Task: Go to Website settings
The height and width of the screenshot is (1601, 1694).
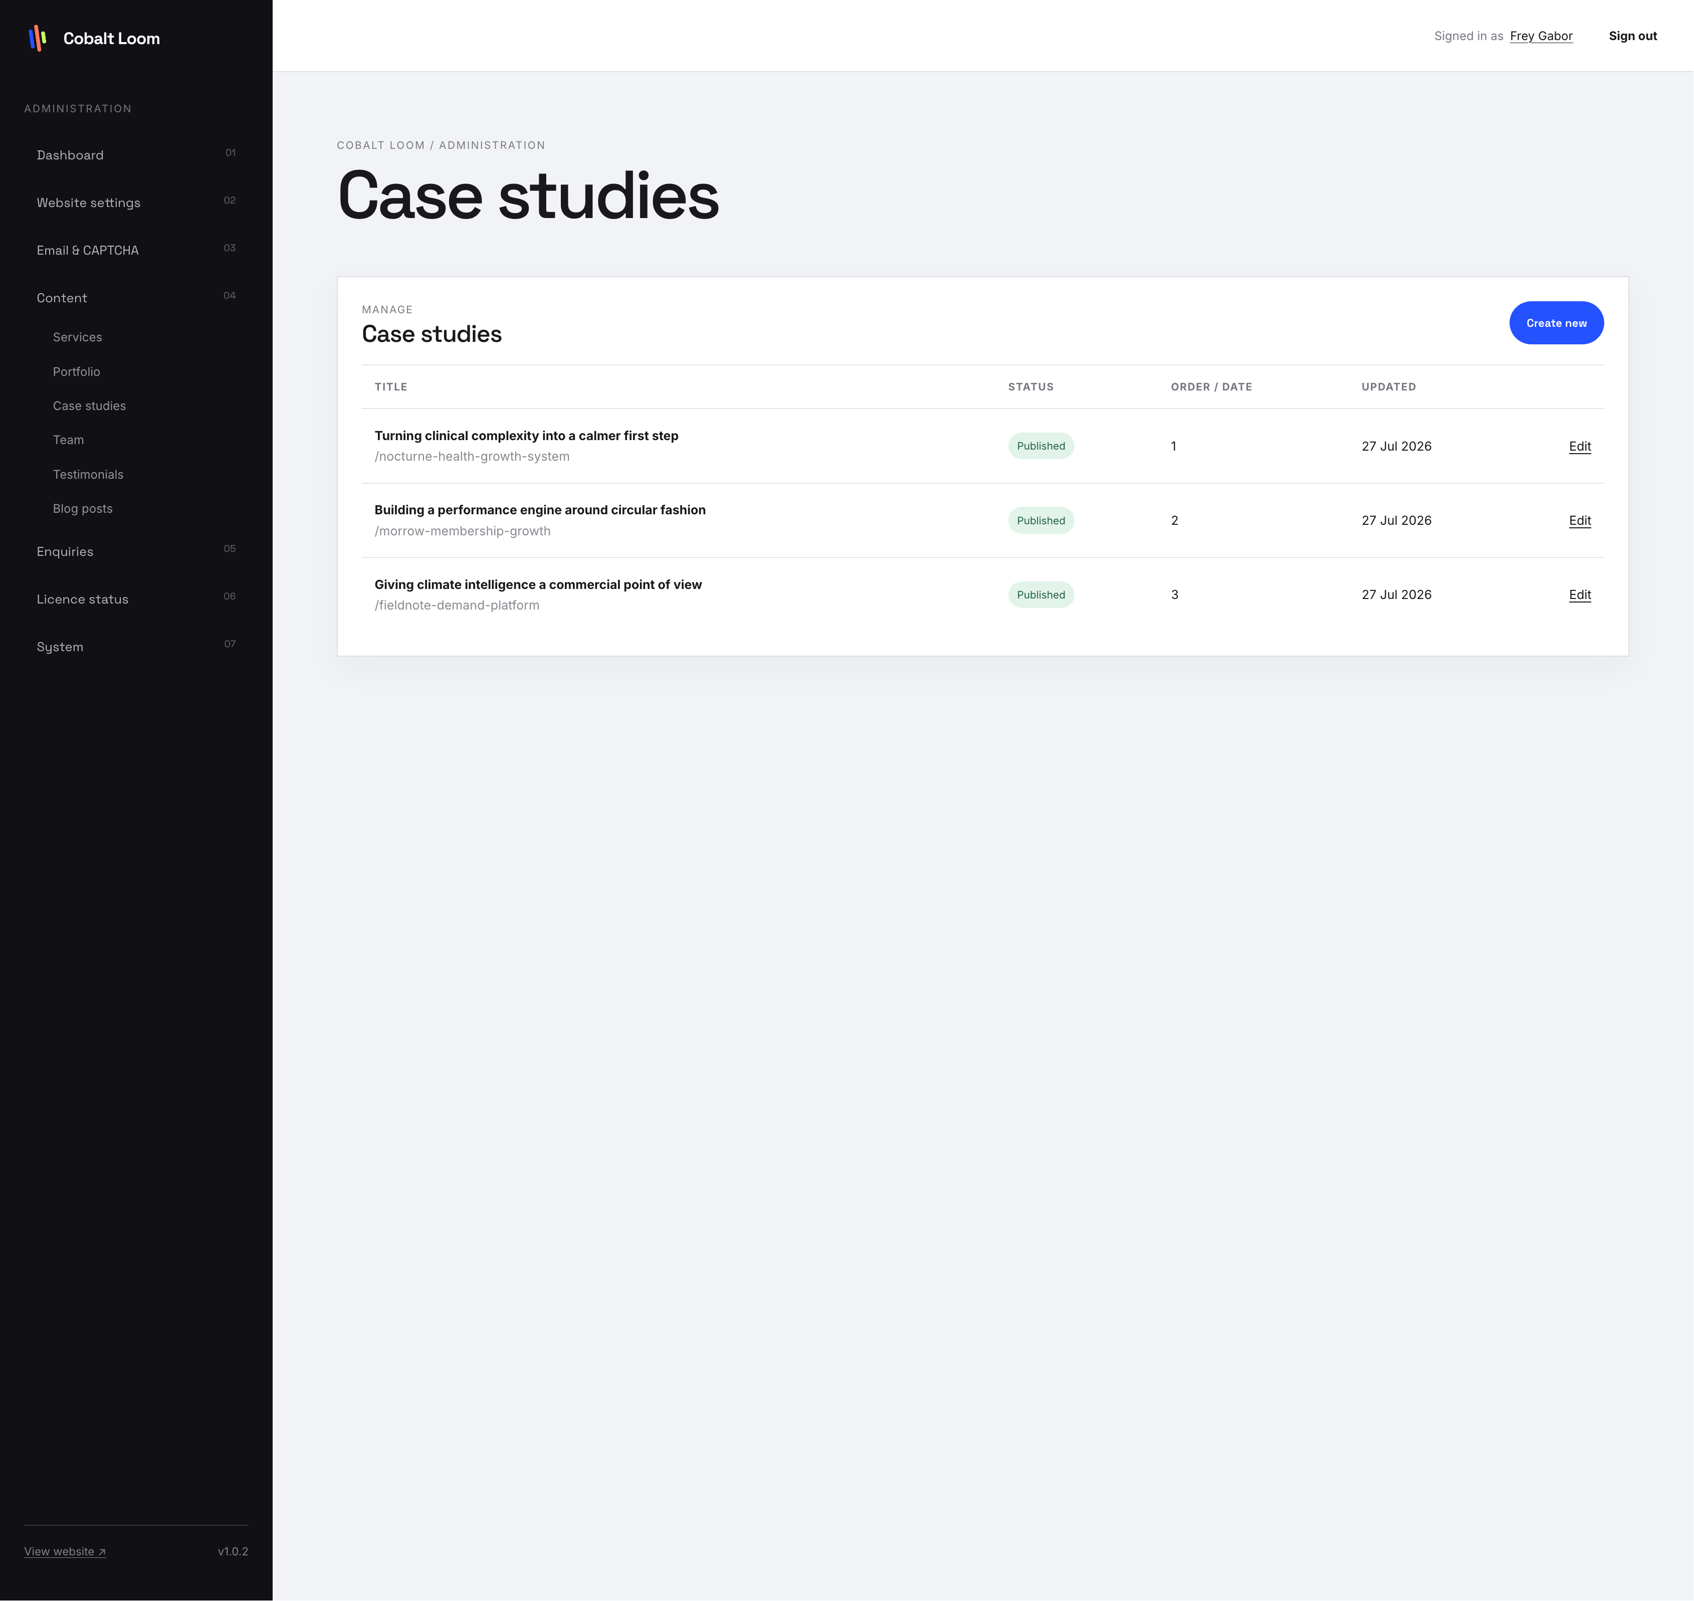Action: [x=136, y=203]
